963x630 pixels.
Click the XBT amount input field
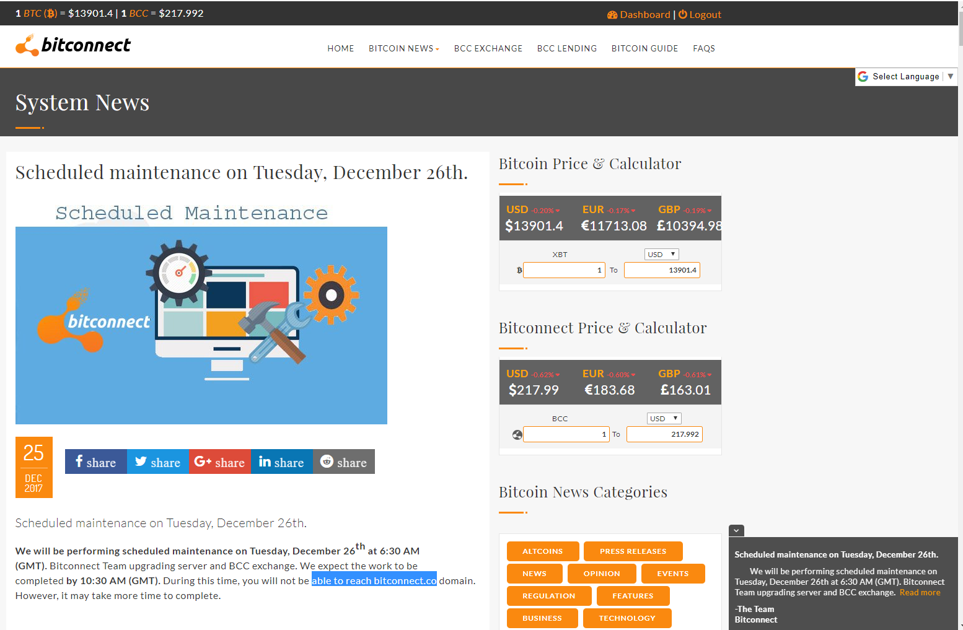564,270
